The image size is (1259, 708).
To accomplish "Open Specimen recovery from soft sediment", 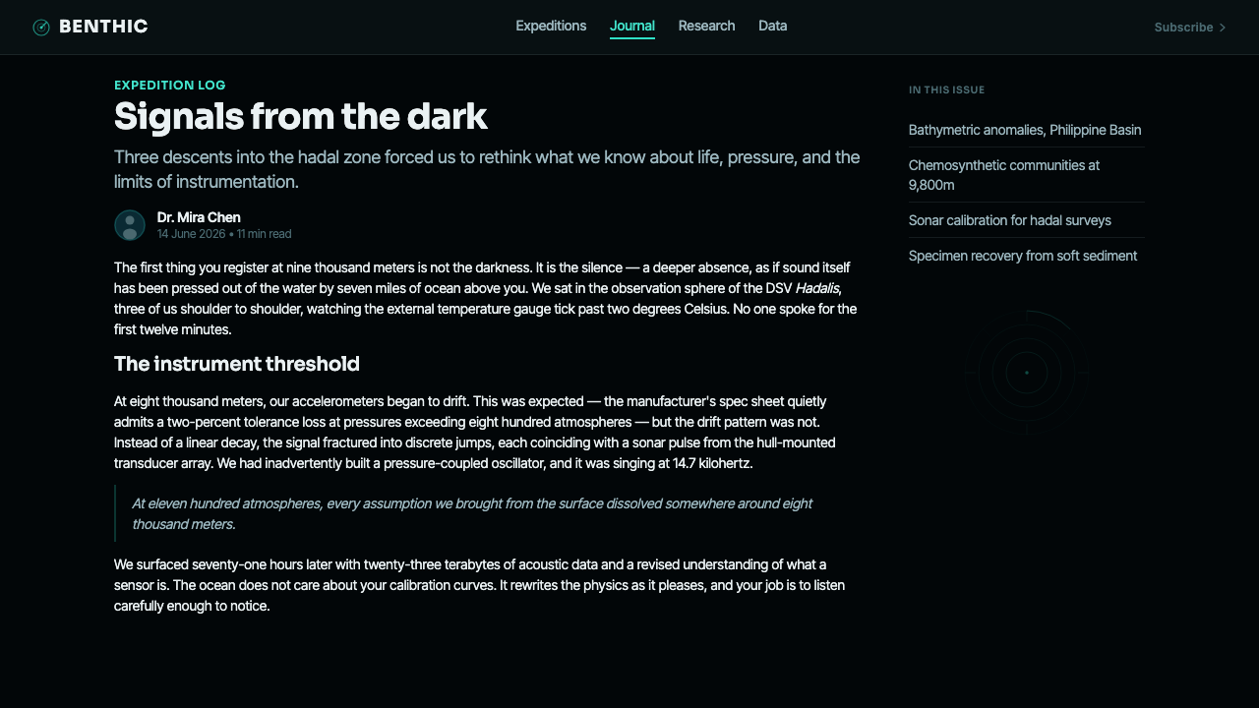I will click(1023, 256).
